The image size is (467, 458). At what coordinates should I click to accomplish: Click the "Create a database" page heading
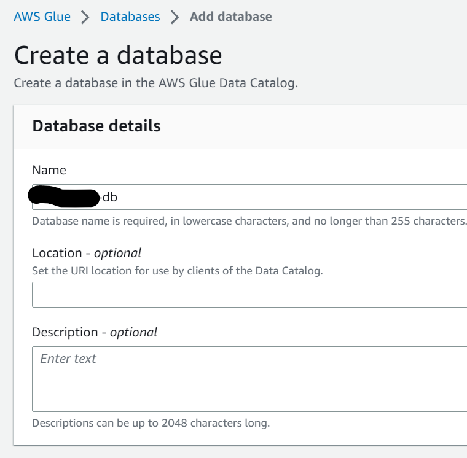point(117,55)
